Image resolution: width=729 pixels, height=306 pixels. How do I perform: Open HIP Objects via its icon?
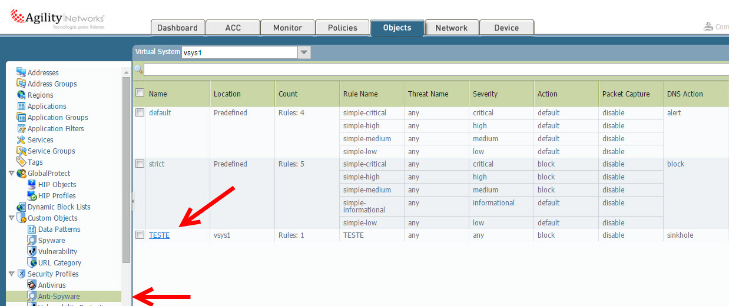tap(32, 184)
